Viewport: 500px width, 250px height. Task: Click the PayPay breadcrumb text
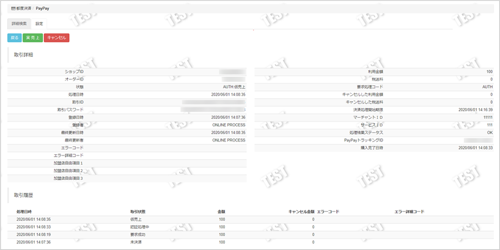click(42, 9)
